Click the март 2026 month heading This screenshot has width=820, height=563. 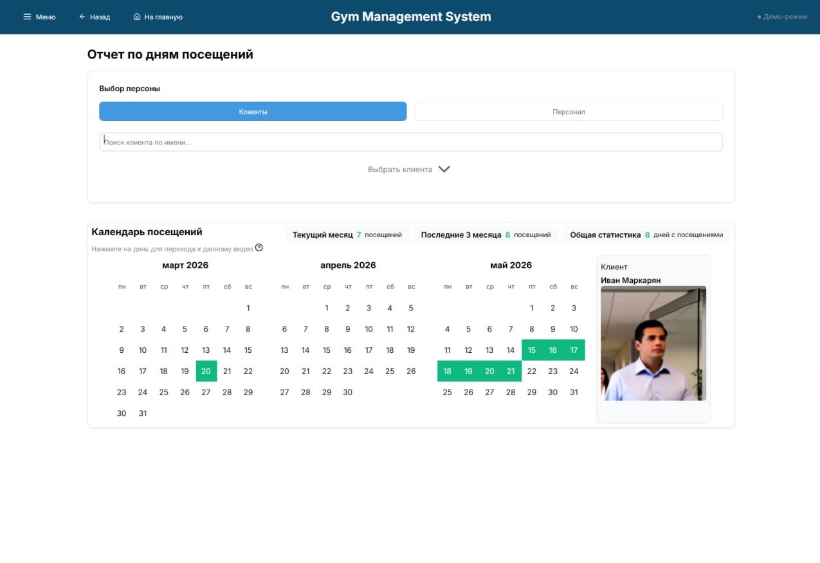tap(185, 265)
